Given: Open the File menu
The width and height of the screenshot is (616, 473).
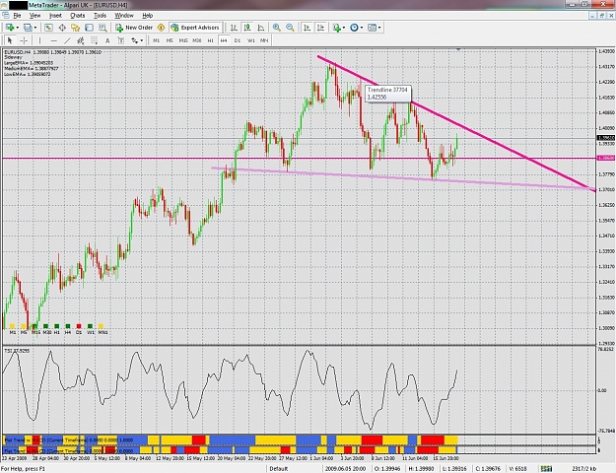Looking at the screenshot, I should coord(17,16).
